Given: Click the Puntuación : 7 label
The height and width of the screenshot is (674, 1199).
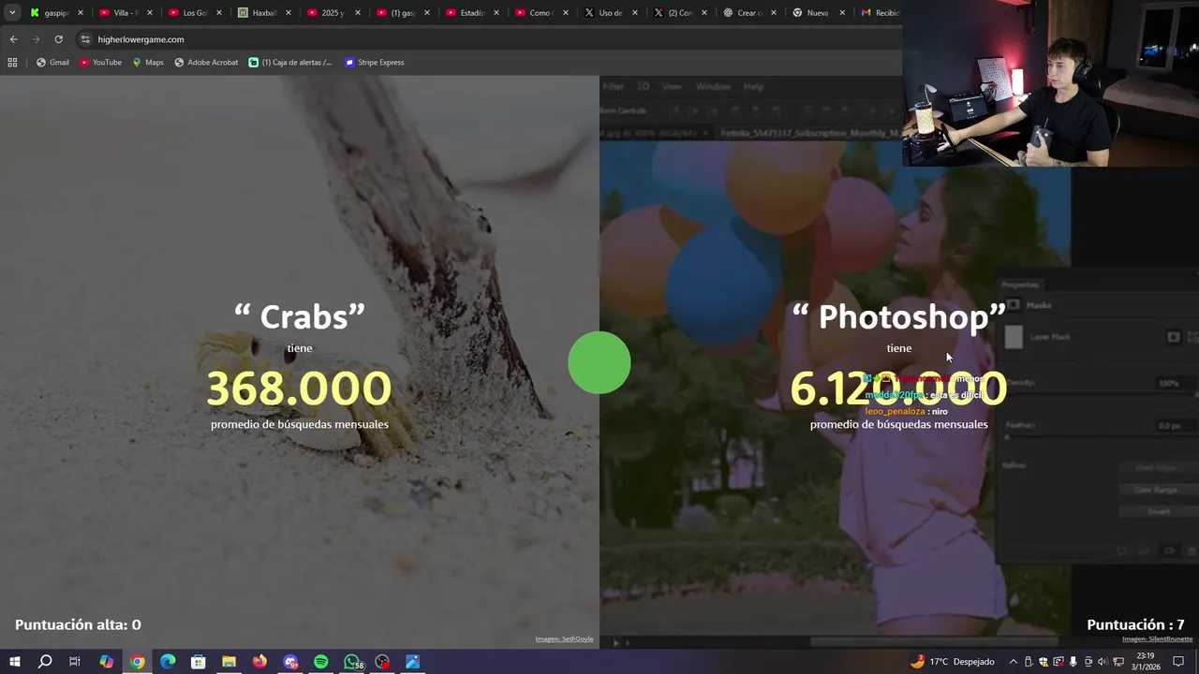Looking at the screenshot, I should [x=1135, y=624].
